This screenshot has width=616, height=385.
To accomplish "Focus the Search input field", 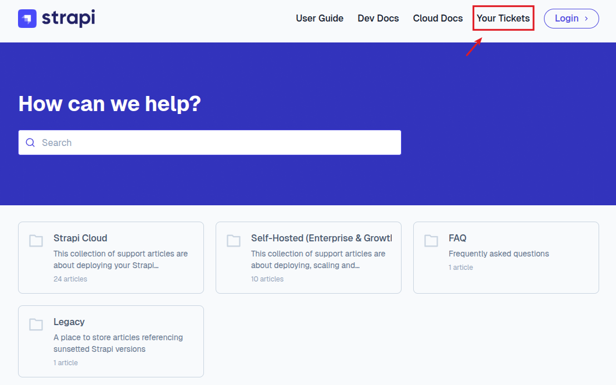I will pyautogui.click(x=209, y=142).
